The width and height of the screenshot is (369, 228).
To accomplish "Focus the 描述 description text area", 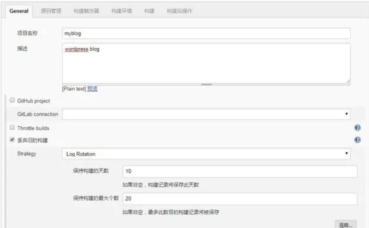I will tap(206, 64).
